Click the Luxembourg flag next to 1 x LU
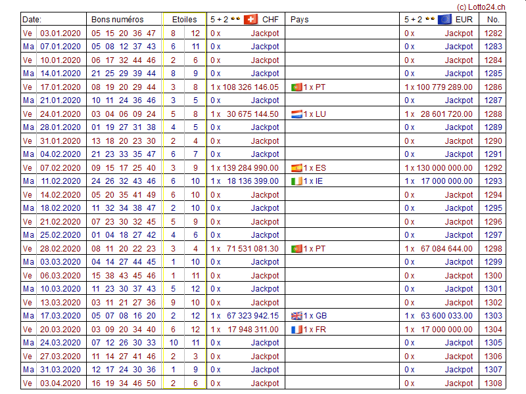 [297, 114]
